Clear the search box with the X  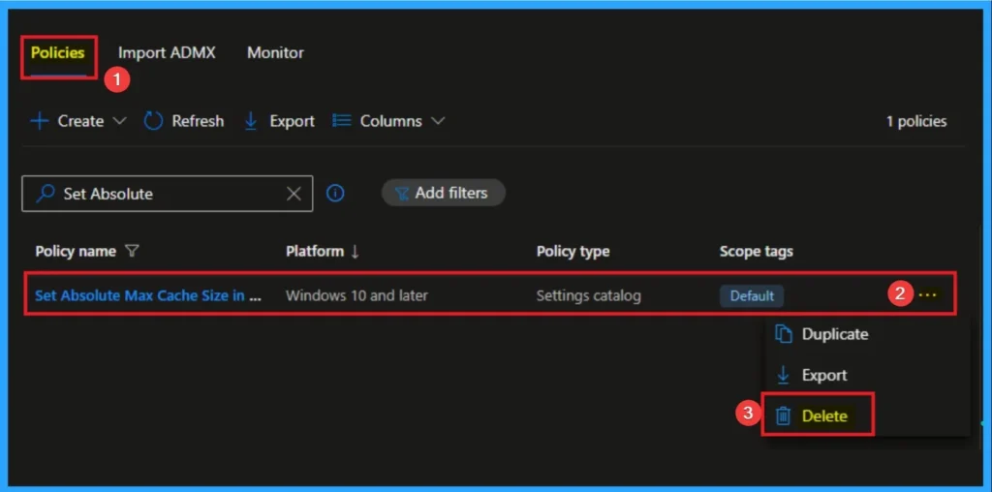[294, 194]
